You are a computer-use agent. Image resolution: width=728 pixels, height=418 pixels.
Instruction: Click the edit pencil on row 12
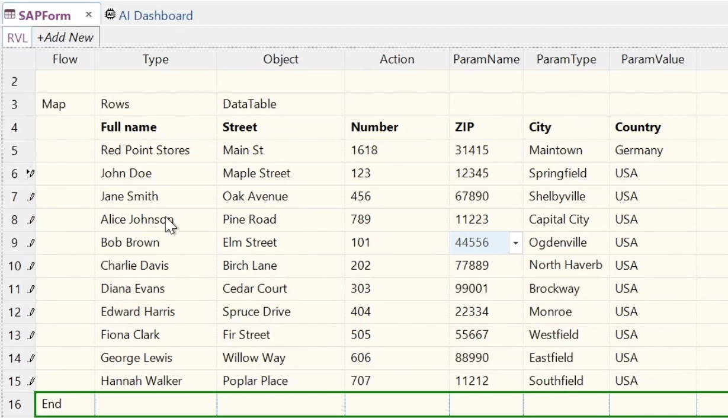coord(31,312)
